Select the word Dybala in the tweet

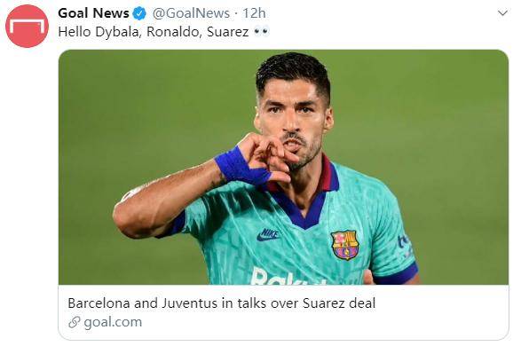click(x=118, y=32)
